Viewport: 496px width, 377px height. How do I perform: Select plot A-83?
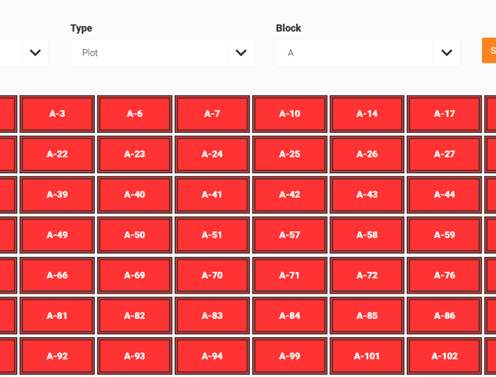(212, 316)
